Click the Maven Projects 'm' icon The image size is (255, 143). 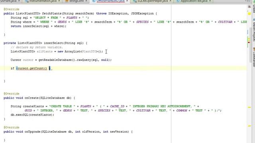point(254,20)
